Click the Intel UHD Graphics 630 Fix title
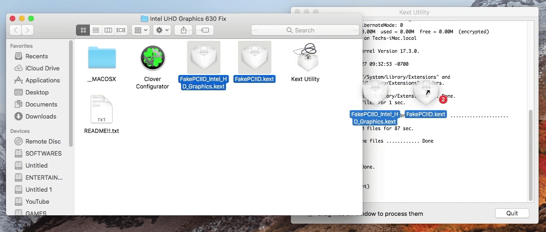 coord(188,19)
